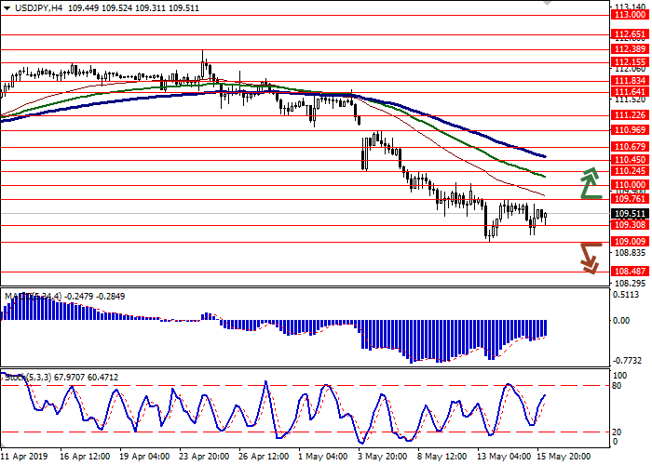Click the 108.487 support level label
652x465 pixels.
(630, 272)
